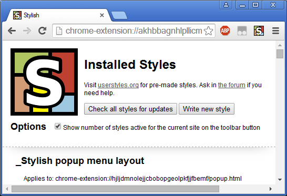Click the grey extension icon beside ABP
The height and width of the screenshot is (196, 287).
point(242,31)
